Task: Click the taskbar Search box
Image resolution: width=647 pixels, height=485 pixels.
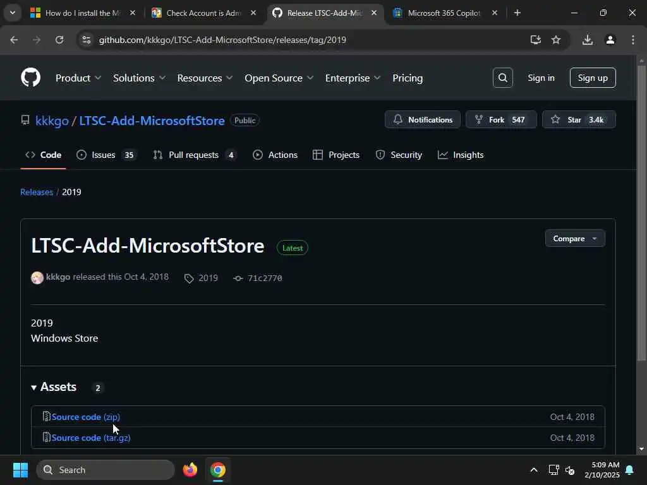Action: 106,470
